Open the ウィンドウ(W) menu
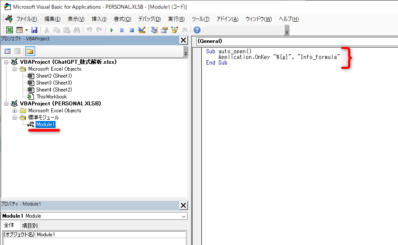 258,19
